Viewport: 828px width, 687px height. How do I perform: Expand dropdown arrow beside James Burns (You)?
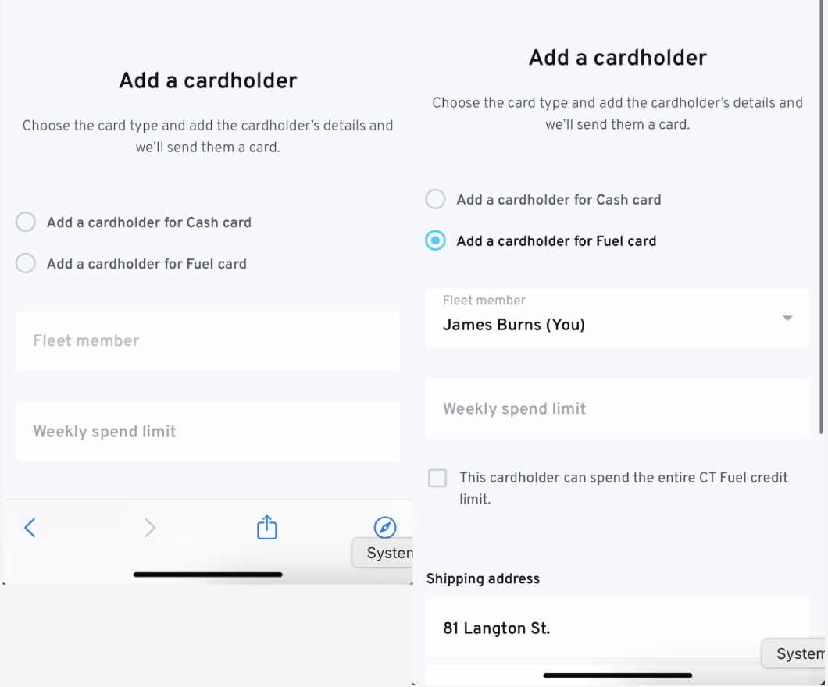tap(787, 318)
